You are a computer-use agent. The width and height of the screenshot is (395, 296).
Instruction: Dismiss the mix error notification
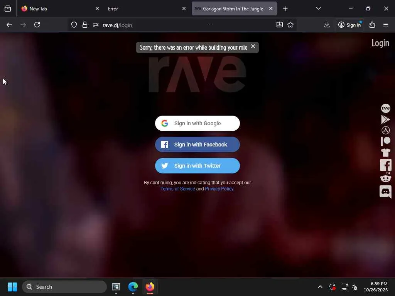tap(253, 47)
